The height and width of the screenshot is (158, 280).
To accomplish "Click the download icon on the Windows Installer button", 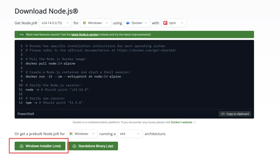I will click(x=22, y=146).
